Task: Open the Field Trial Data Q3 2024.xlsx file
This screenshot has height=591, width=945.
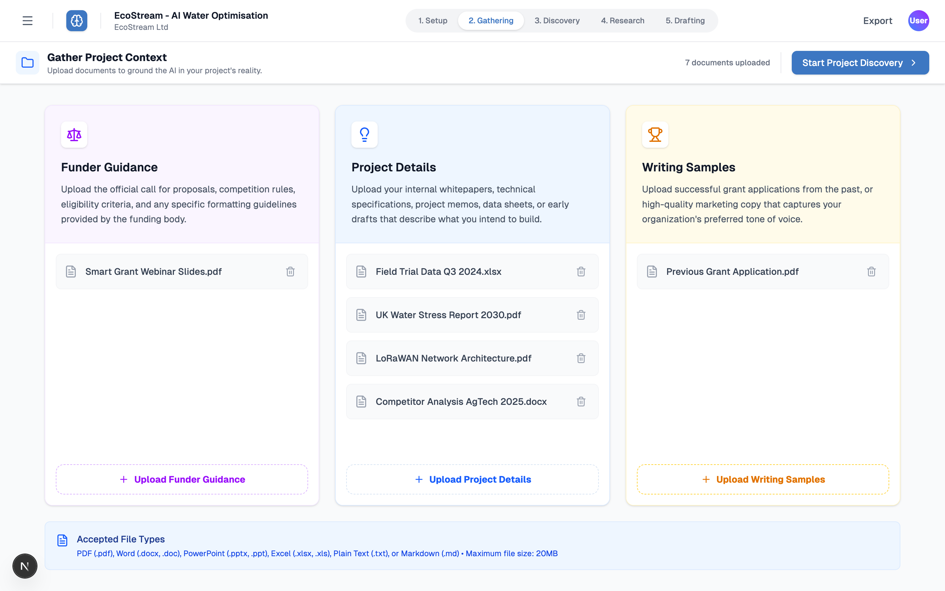Action: (438, 272)
